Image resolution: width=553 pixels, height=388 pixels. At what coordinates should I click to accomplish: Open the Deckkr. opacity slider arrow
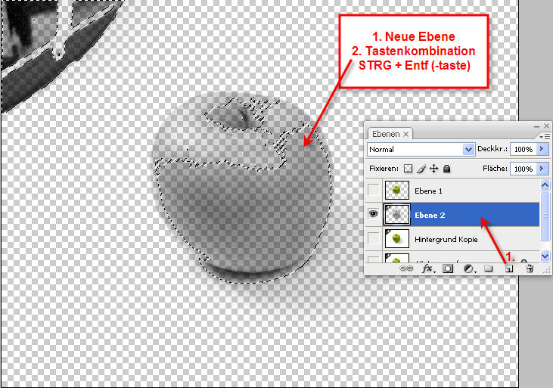(x=543, y=150)
